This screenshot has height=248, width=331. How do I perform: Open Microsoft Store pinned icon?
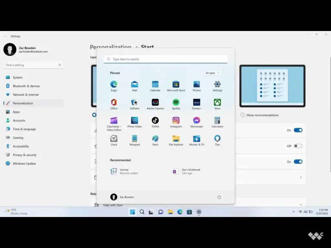coord(176,86)
